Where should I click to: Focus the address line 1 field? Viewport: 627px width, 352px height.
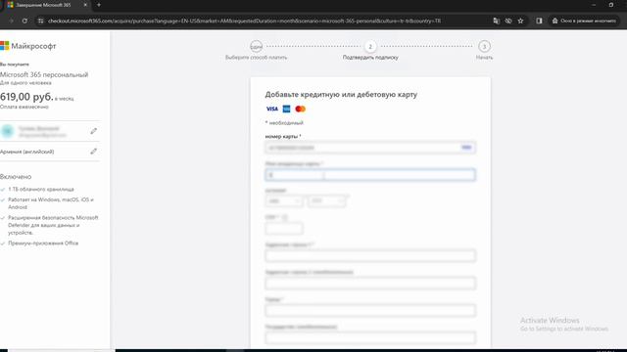pos(370,256)
